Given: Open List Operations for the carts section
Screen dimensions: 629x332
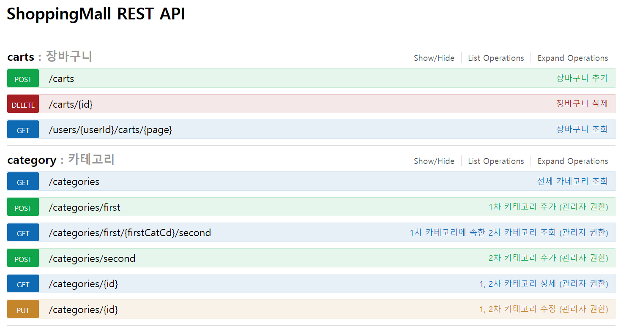Looking at the screenshot, I should (x=495, y=58).
